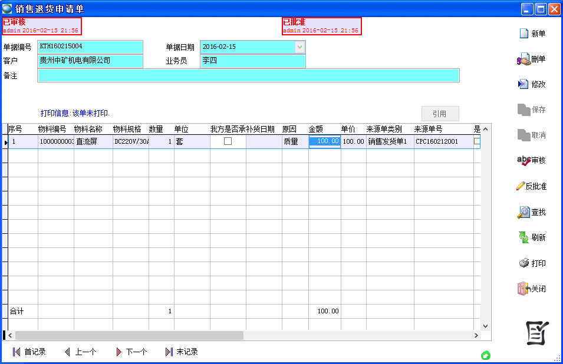Viewport: 563px width, 364px height.
Task: Go to 下一个 (next record)
Action: click(x=118, y=352)
